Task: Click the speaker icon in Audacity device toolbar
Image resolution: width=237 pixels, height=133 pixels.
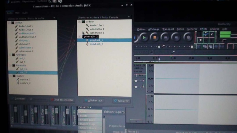Action: point(151,52)
